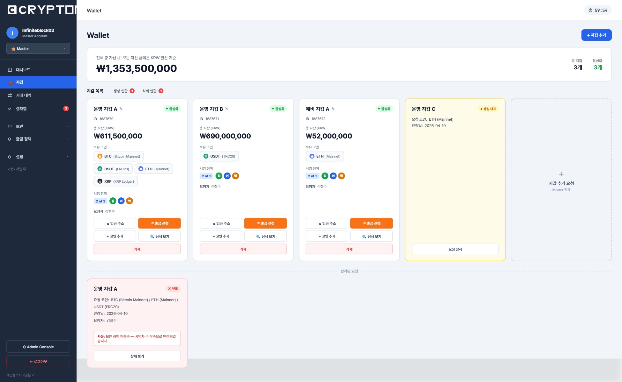Expand the 설정 sidebar menu
Screen dimensions: 622x382
click(x=38, y=157)
